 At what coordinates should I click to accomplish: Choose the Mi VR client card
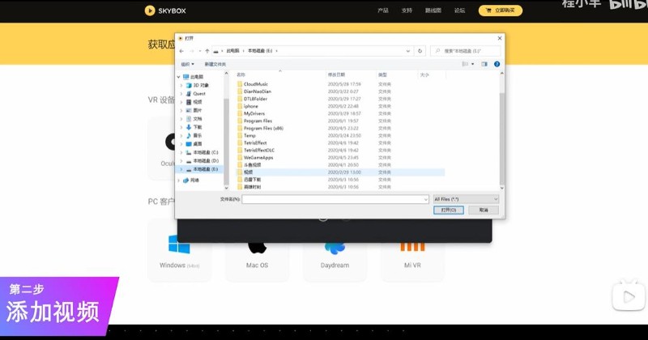412,250
